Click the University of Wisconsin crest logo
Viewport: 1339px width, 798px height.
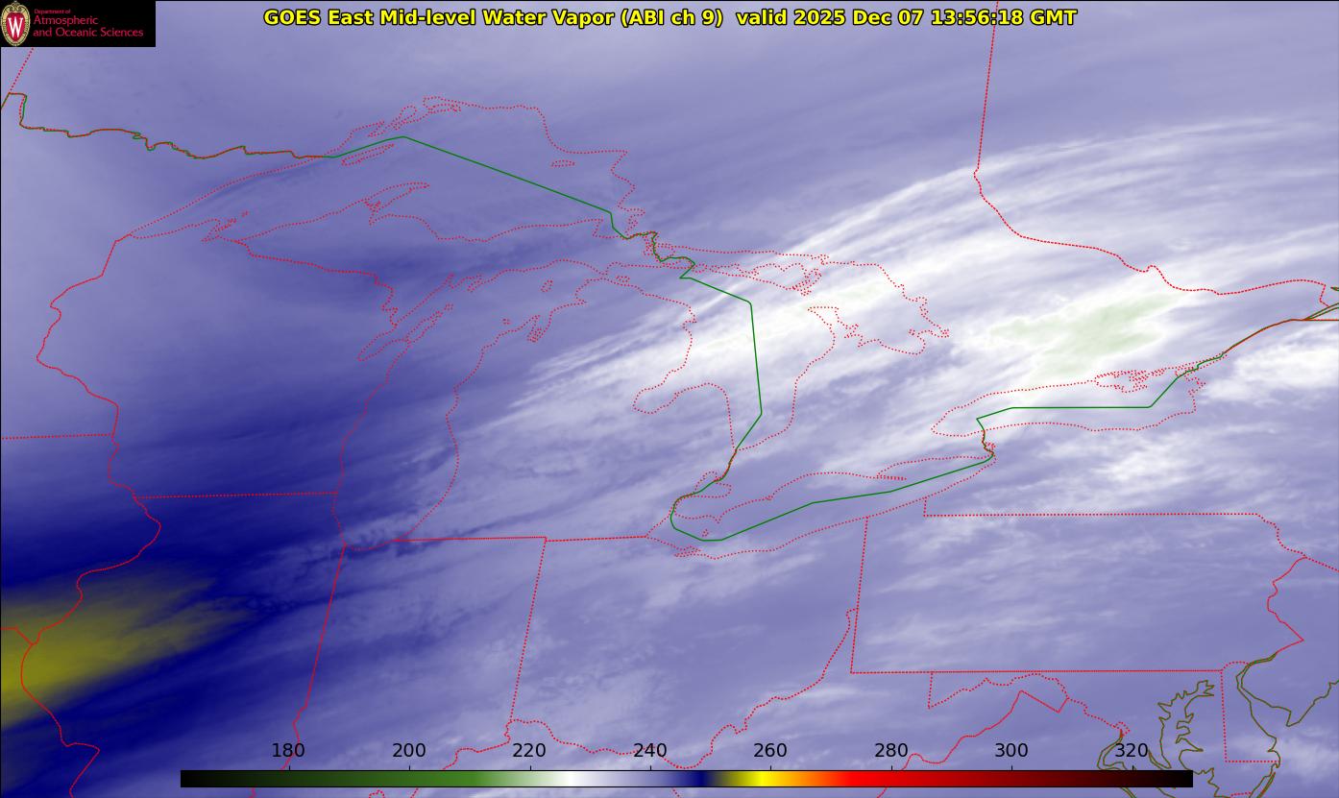click(x=16, y=23)
